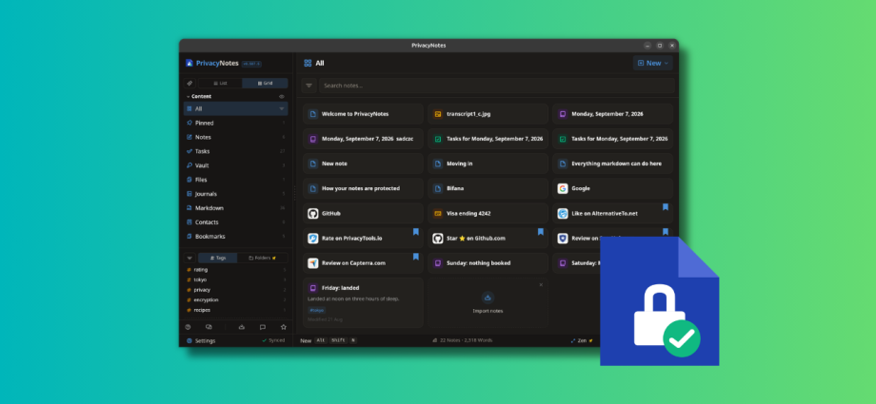The image size is (876, 404).
Task: Open the transcript1_c.jpg file card
Action: [488, 114]
